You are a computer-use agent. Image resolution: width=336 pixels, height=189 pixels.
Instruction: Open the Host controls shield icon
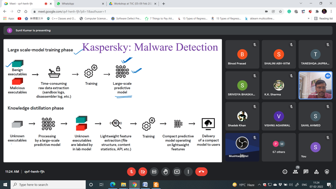click(x=327, y=172)
